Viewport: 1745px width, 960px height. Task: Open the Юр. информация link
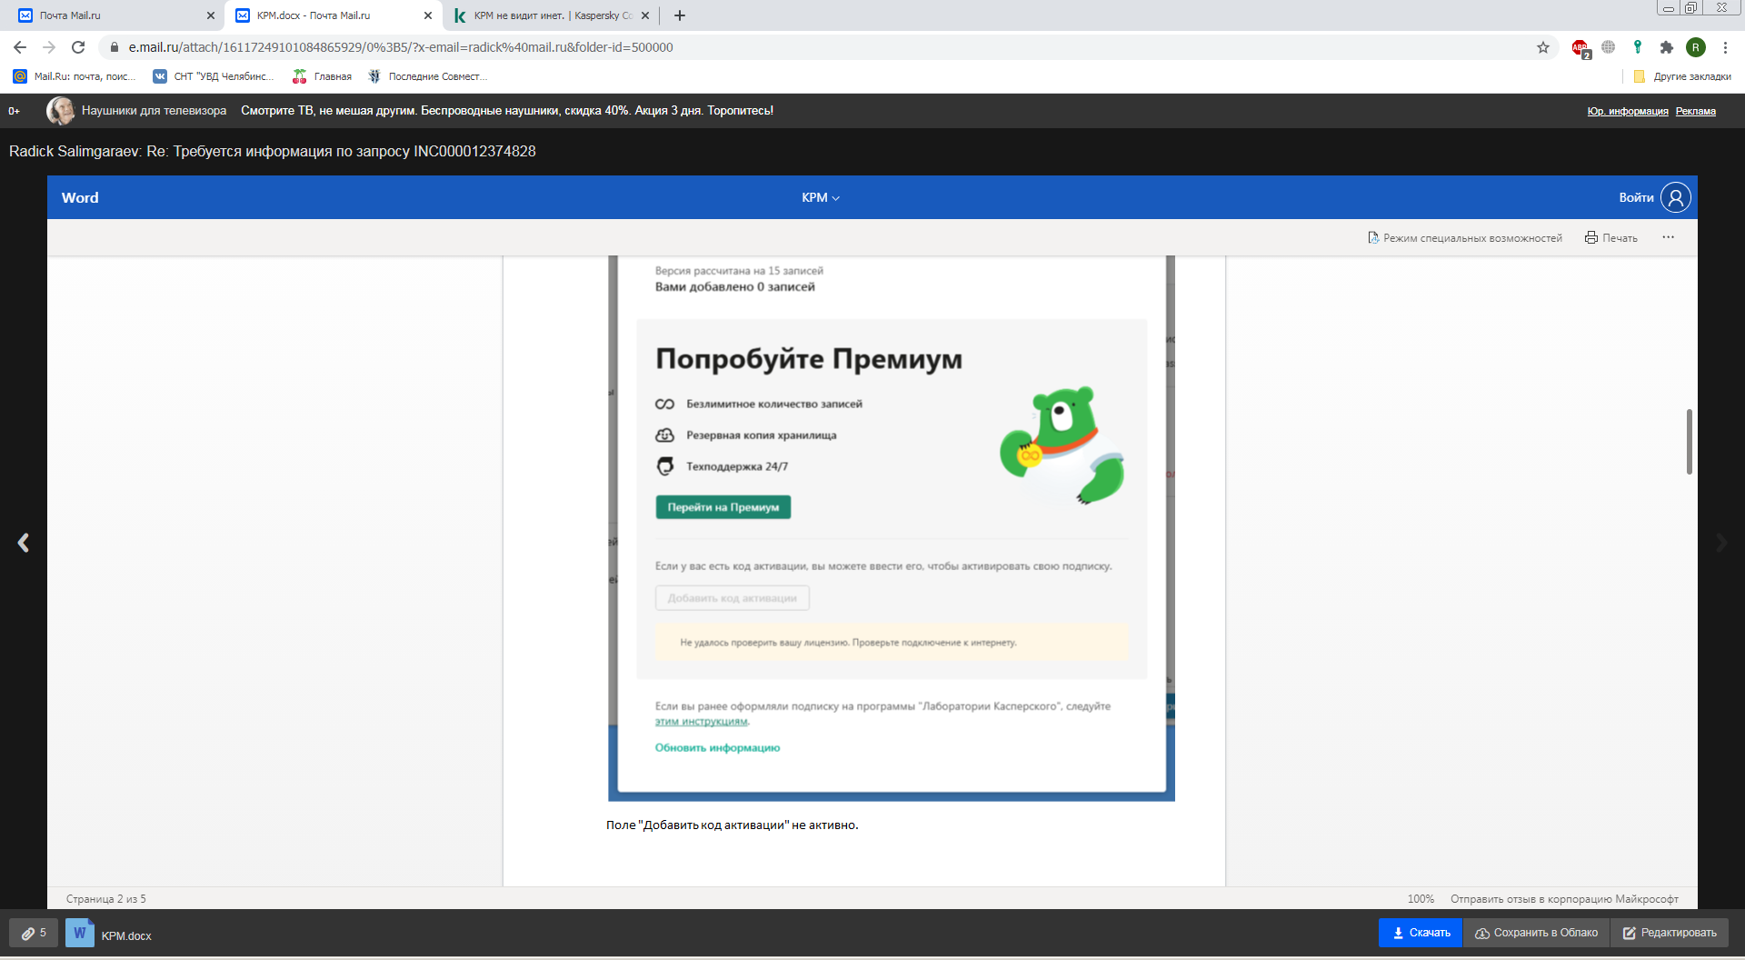coord(1628,111)
